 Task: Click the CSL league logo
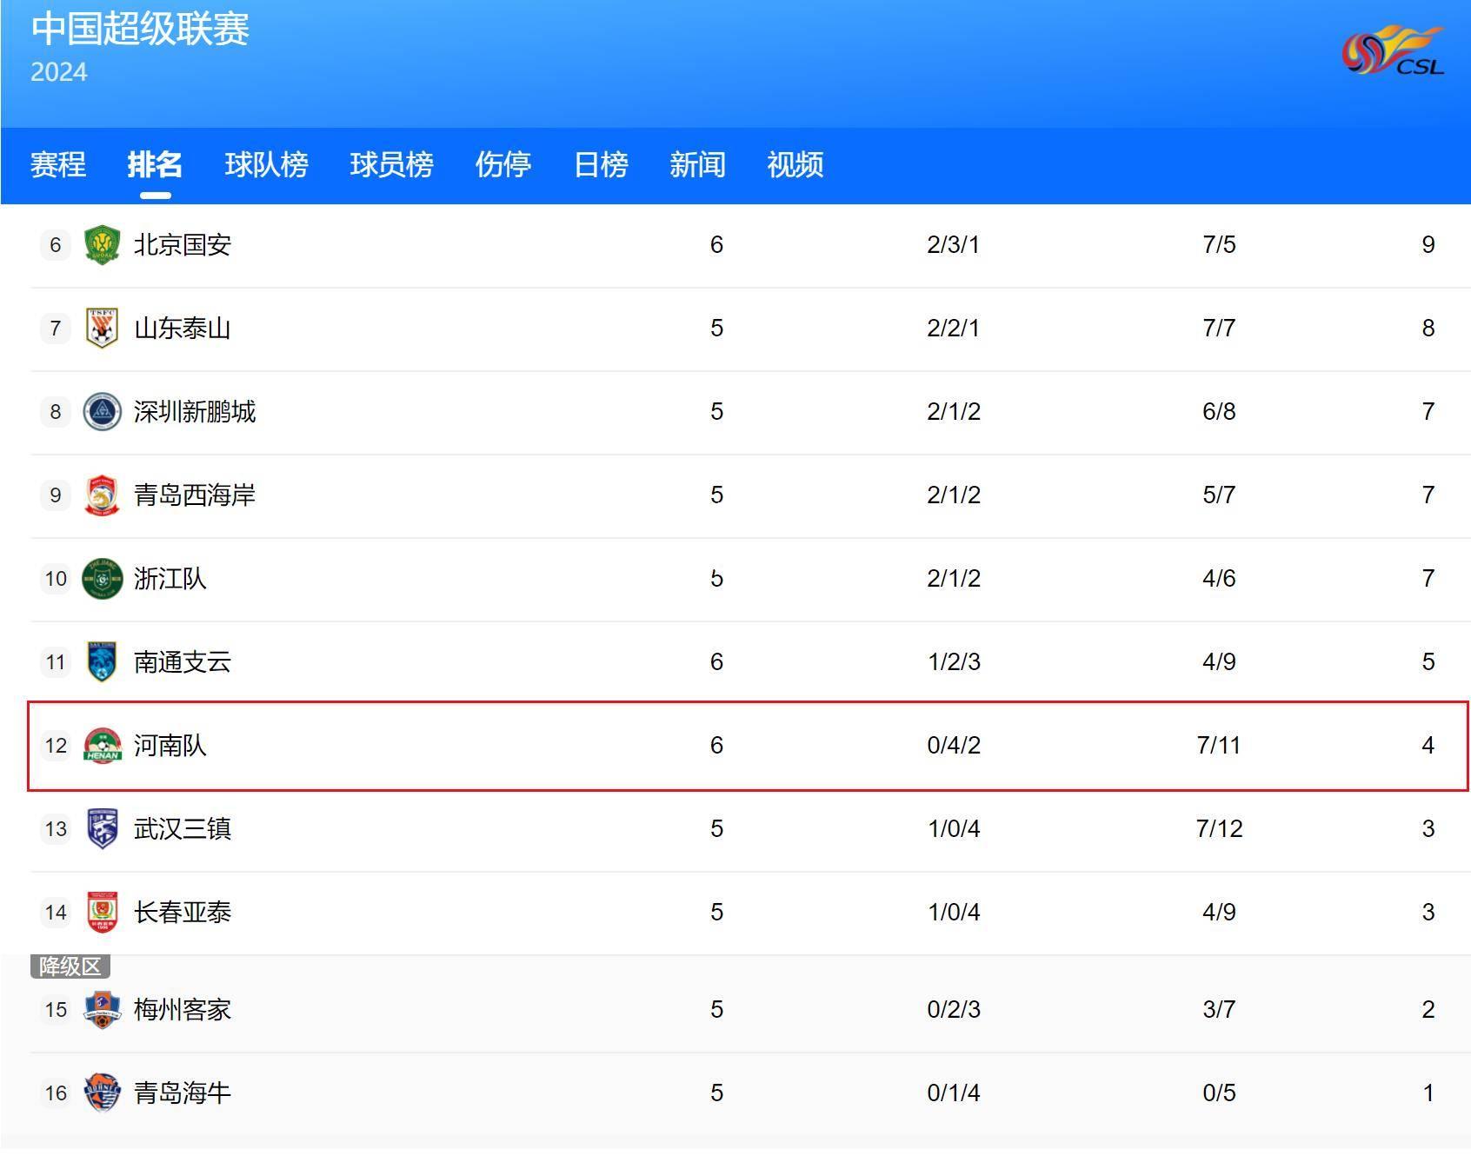tap(1393, 50)
